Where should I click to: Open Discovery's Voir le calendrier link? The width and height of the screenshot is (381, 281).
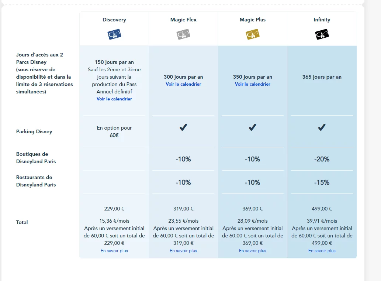pos(114,99)
